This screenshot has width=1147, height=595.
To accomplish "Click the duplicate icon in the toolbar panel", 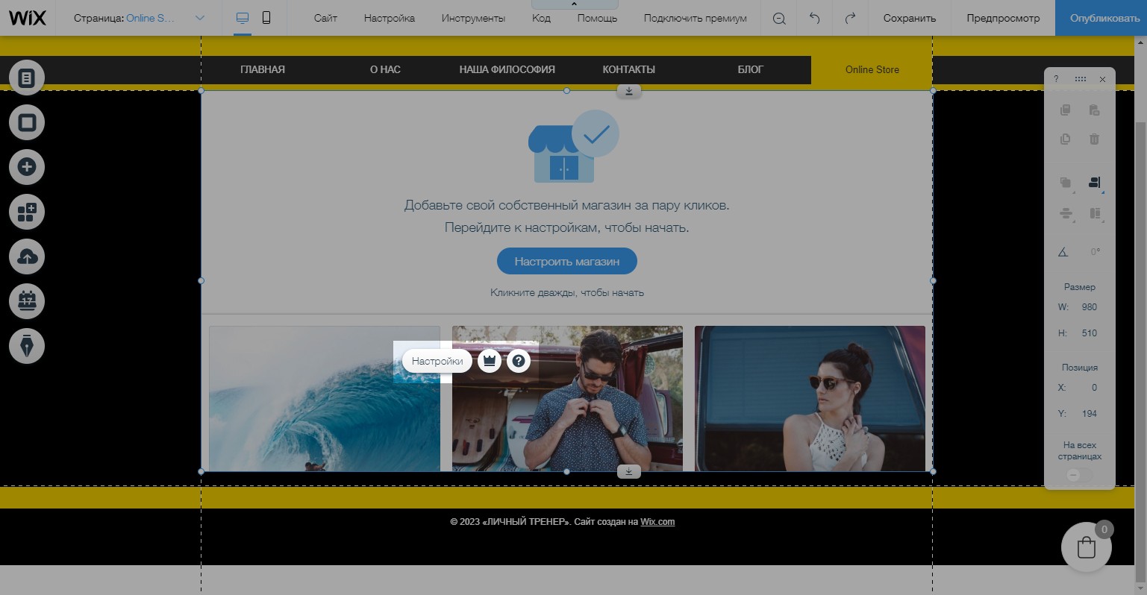I will (x=1066, y=139).
